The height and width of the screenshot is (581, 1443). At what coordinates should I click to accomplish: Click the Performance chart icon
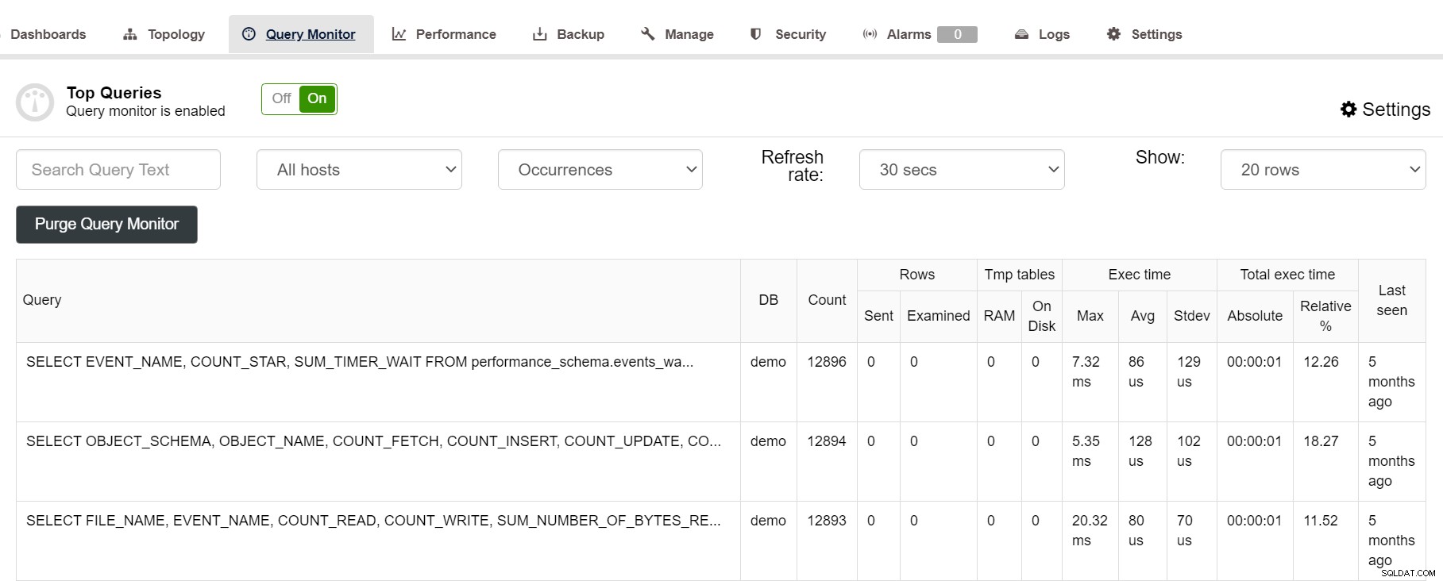coord(399,34)
